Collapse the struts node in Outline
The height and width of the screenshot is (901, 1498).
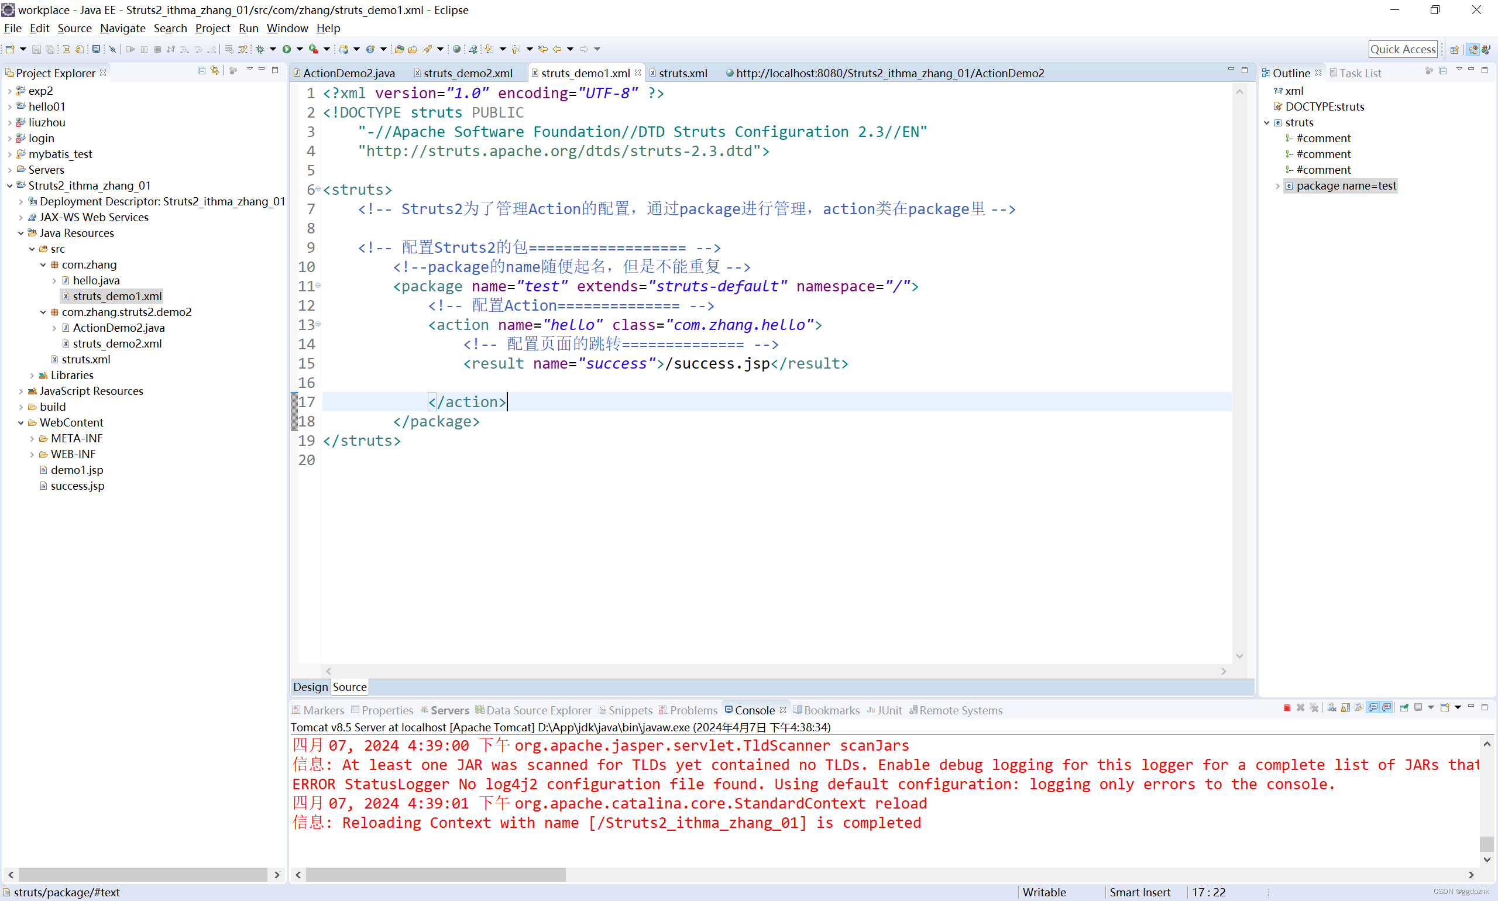point(1267,123)
